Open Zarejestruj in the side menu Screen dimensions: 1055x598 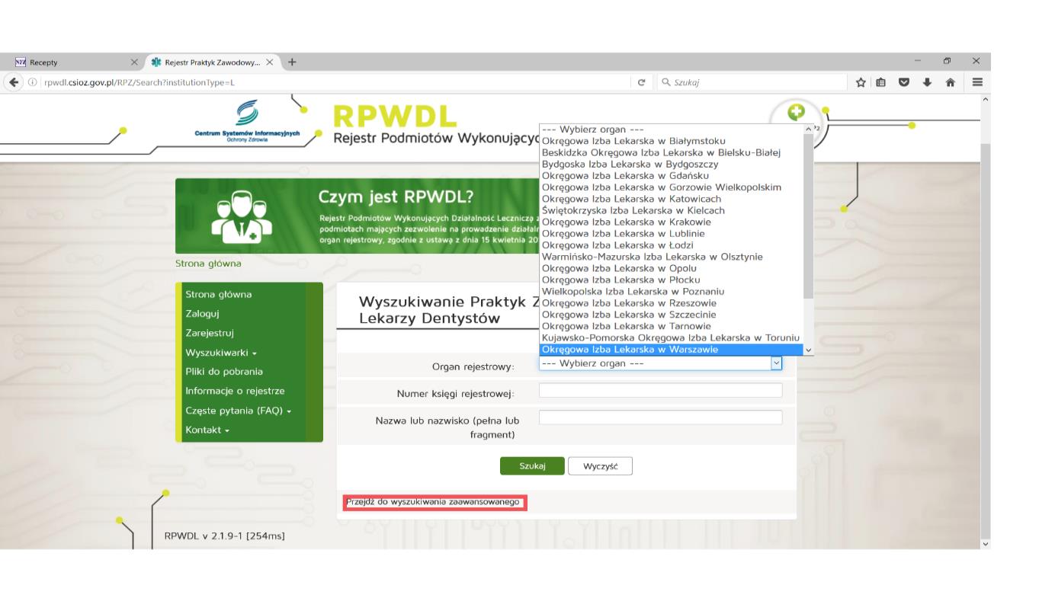coord(210,333)
